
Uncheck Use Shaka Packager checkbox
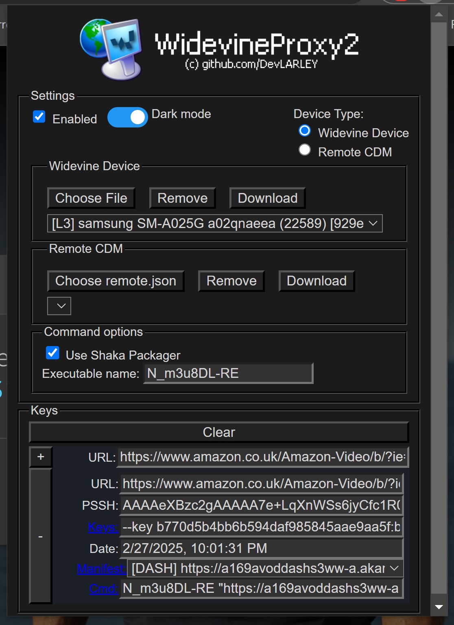[x=52, y=353]
